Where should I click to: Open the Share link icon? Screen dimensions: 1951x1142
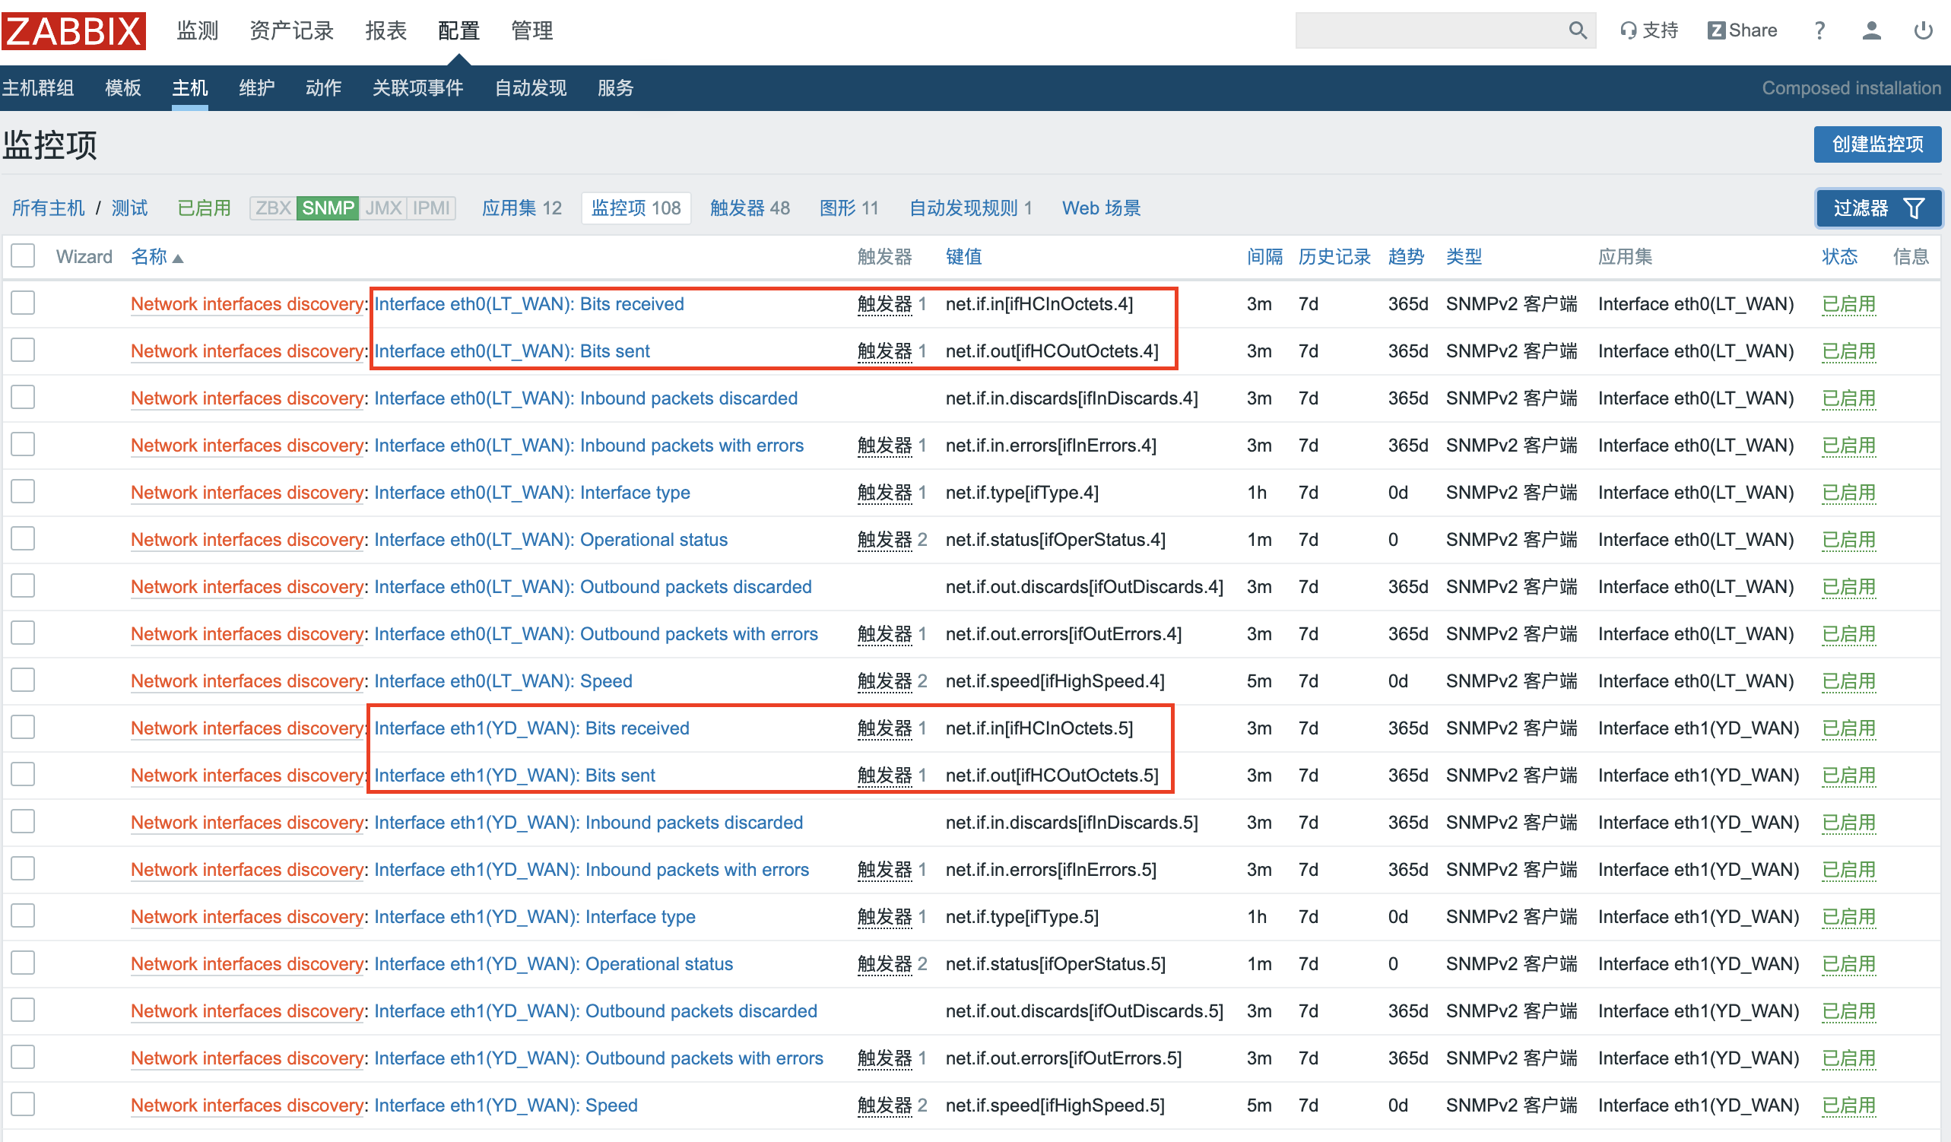click(x=1715, y=31)
